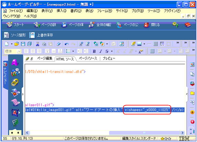This screenshot has height=142, width=197.
Task: Click 上書き保存 with the floppy icon
Action: (41, 35)
